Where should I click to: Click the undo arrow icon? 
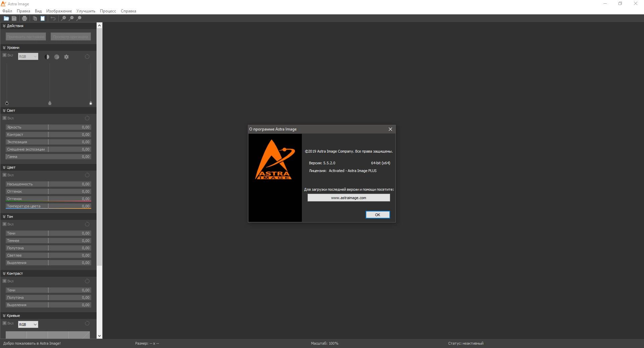pos(53,18)
